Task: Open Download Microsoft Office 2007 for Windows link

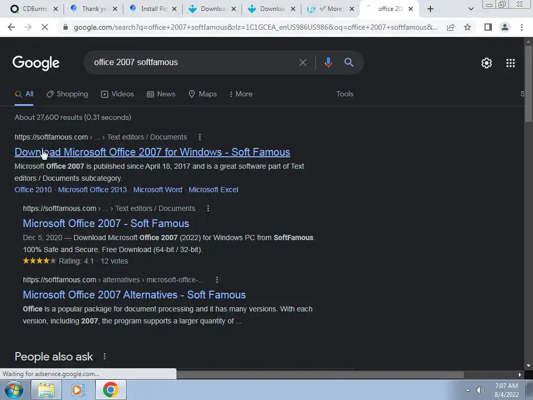Action: [153, 152]
